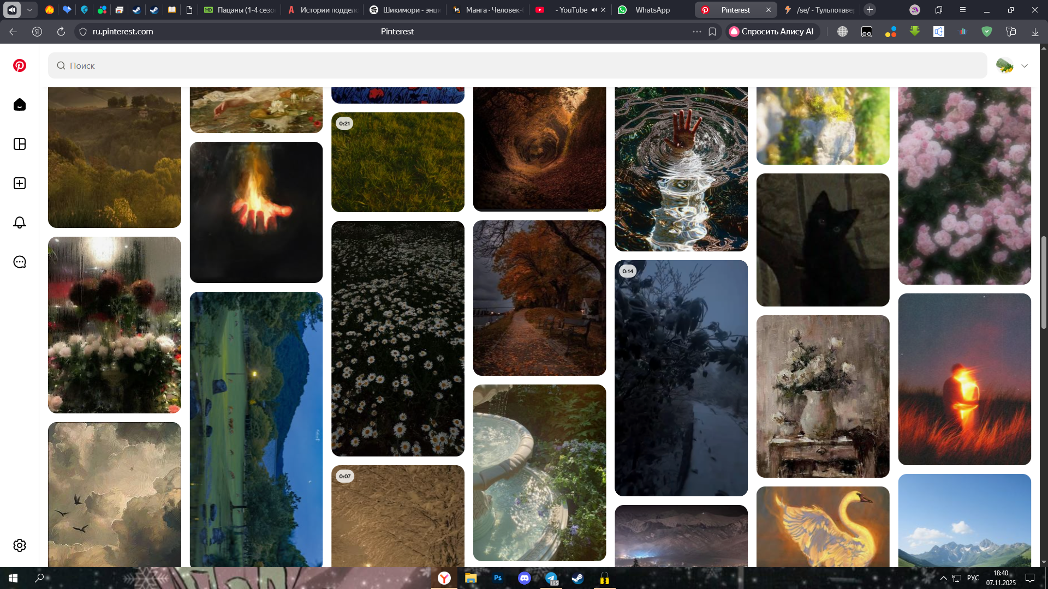1048x589 pixels.
Task: Switch to the WhatsApp tab
Action: 652,10
